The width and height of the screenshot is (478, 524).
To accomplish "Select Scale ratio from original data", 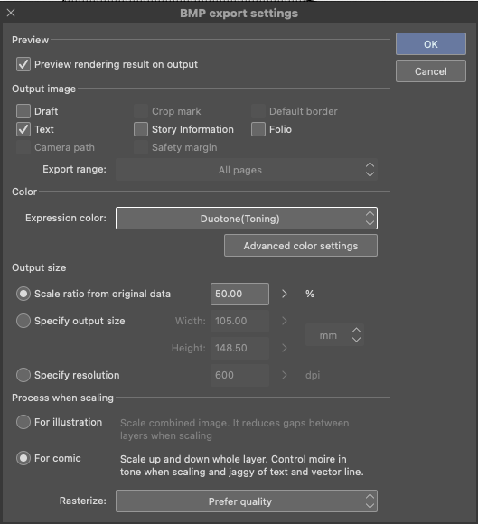I will tap(23, 294).
